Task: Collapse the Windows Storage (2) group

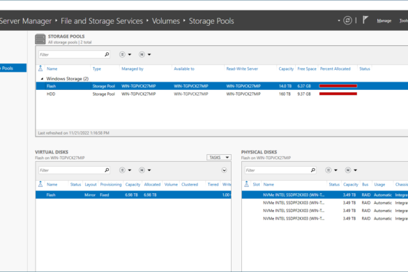Action: click(42, 79)
